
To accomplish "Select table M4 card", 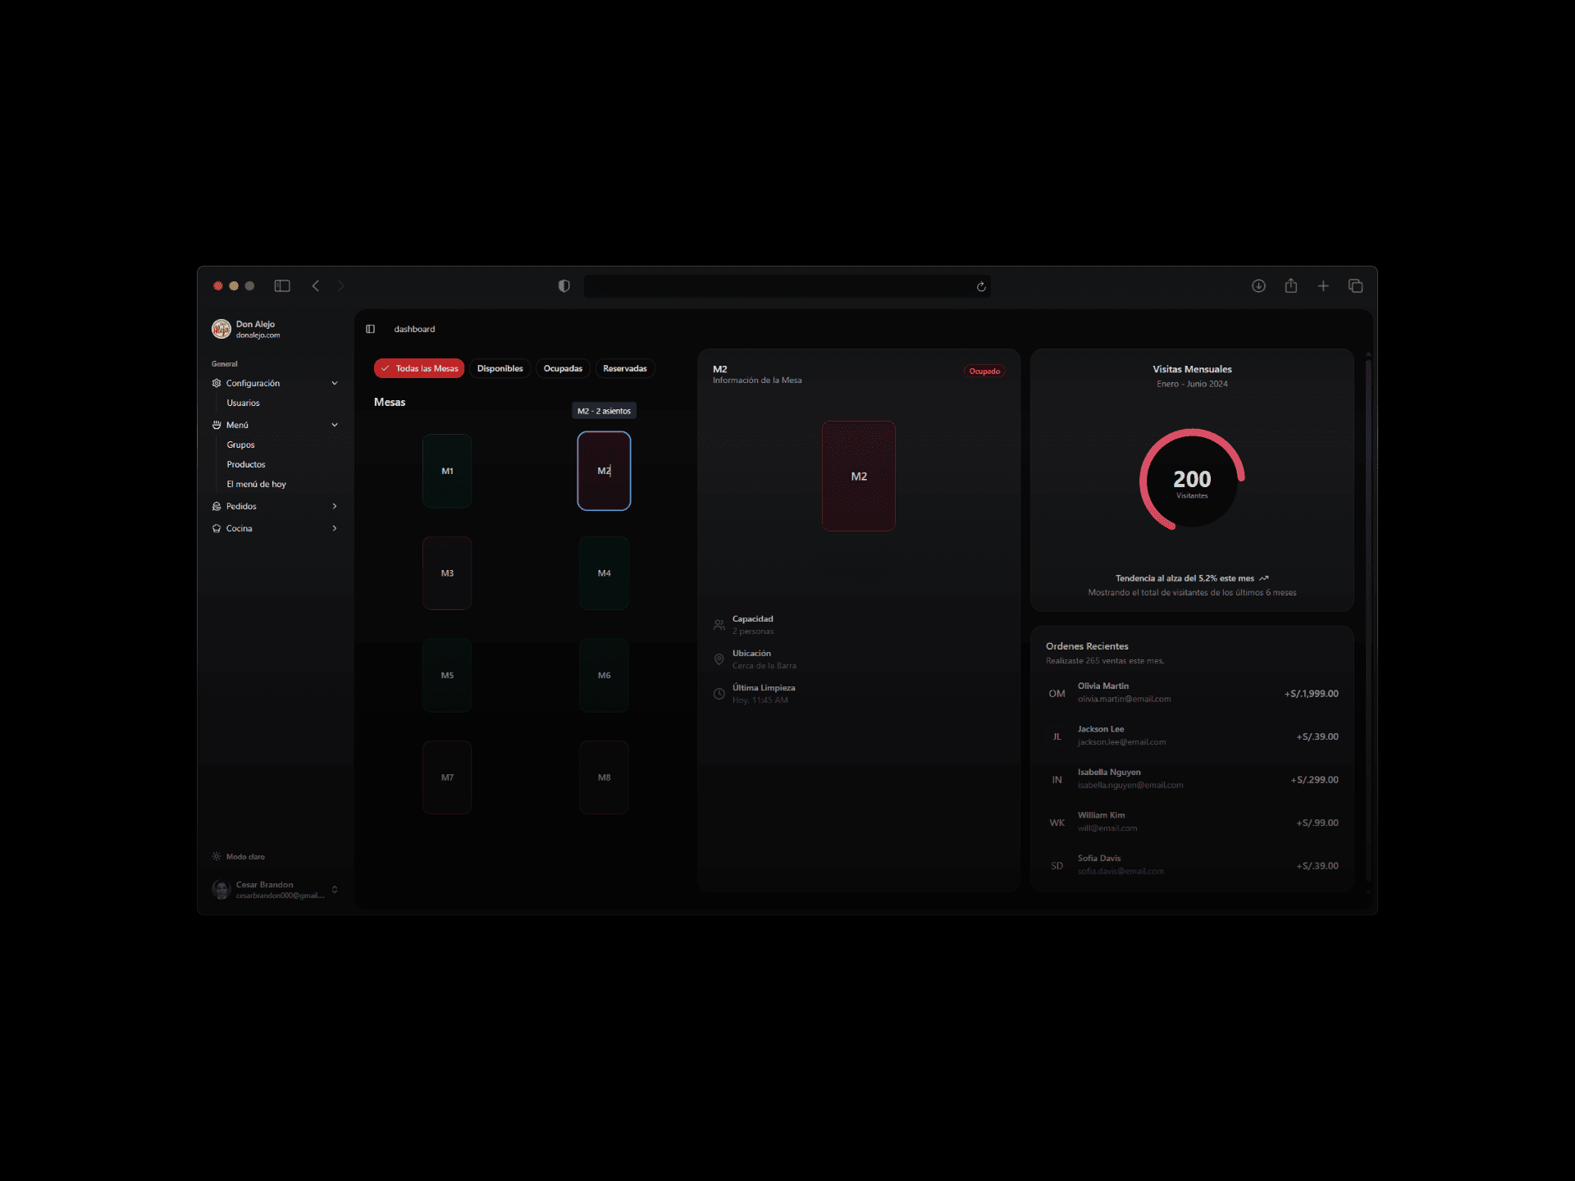I will coord(604,573).
